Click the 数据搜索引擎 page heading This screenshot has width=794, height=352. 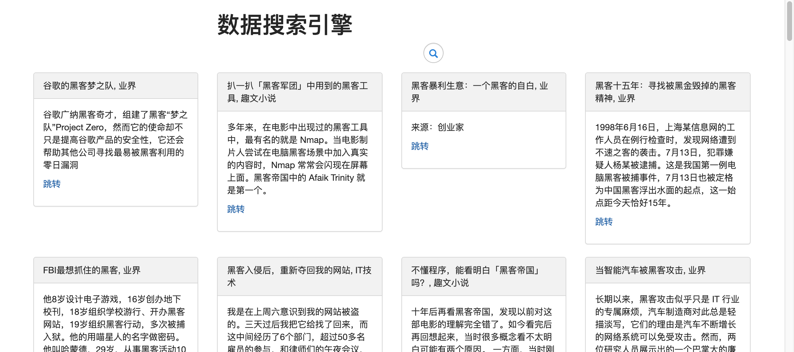[x=285, y=25]
